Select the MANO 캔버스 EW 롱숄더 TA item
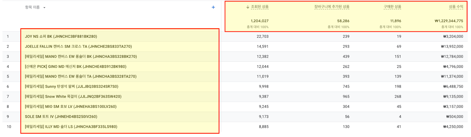 click(81, 76)
